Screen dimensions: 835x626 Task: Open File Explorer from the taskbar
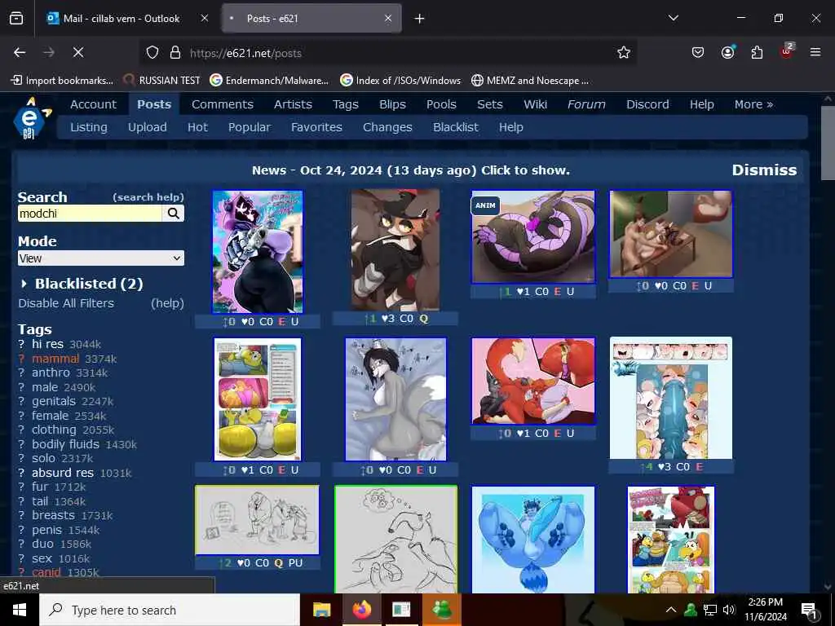(321, 610)
